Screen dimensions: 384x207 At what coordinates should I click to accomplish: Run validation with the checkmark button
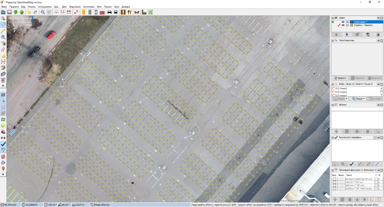[352, 164]
